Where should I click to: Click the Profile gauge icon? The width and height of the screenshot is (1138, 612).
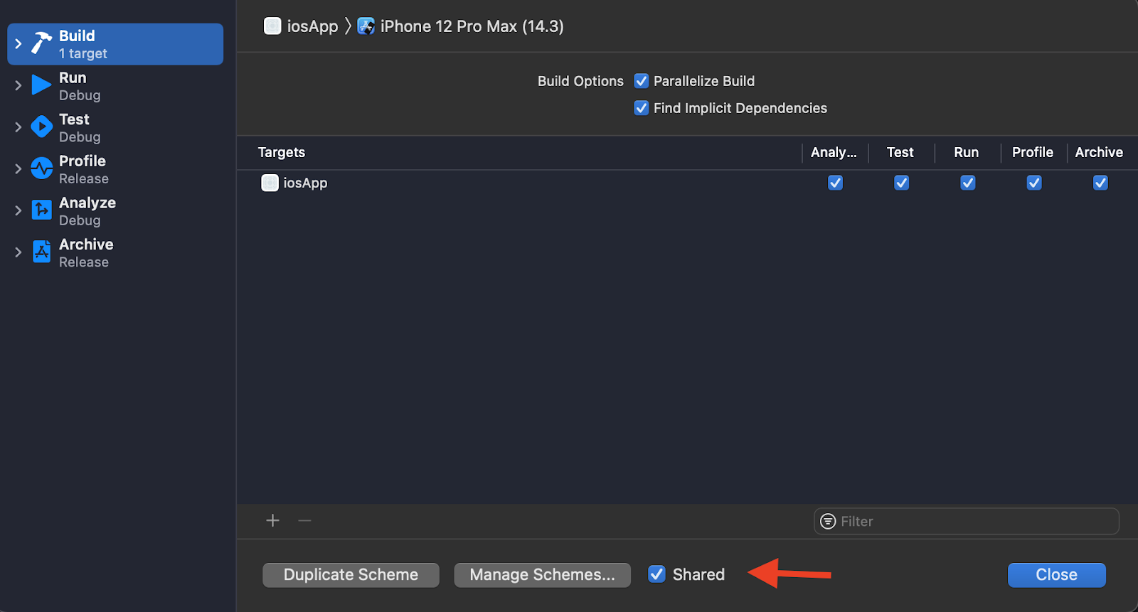(x=41, y=168)
